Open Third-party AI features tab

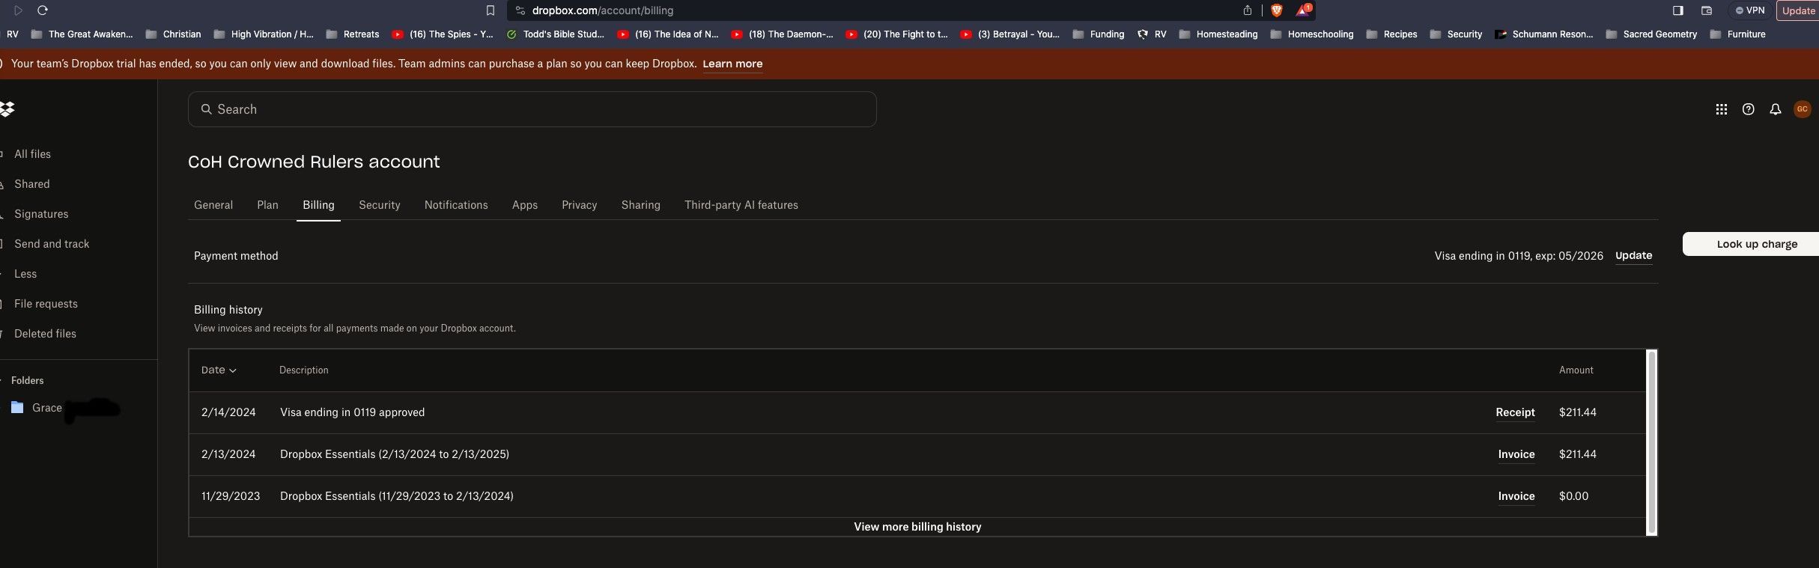pyautogui.click(x=741, y=205)
